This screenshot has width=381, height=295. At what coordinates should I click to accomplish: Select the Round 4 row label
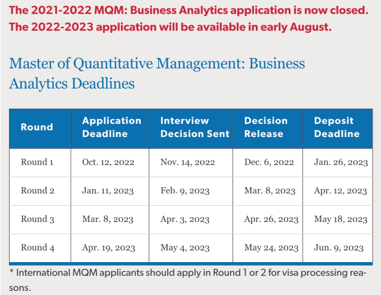pyautogui.click(x=37, y=247)
